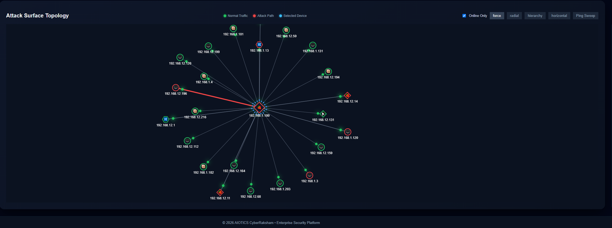Click the Attack Path legend red dot
612x228 pixels.
point(254,16)
